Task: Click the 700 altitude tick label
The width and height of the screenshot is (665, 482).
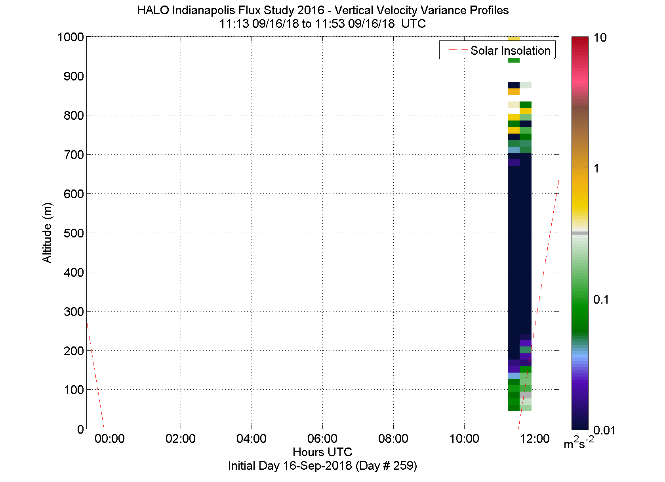Action: (74, 155)
